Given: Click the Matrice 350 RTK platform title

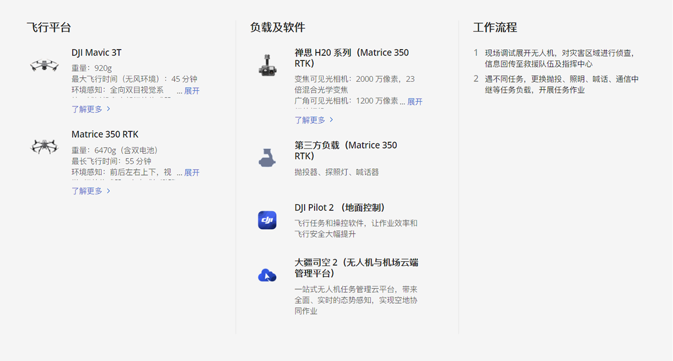Looking at the screenshot, I should point(105,134).
